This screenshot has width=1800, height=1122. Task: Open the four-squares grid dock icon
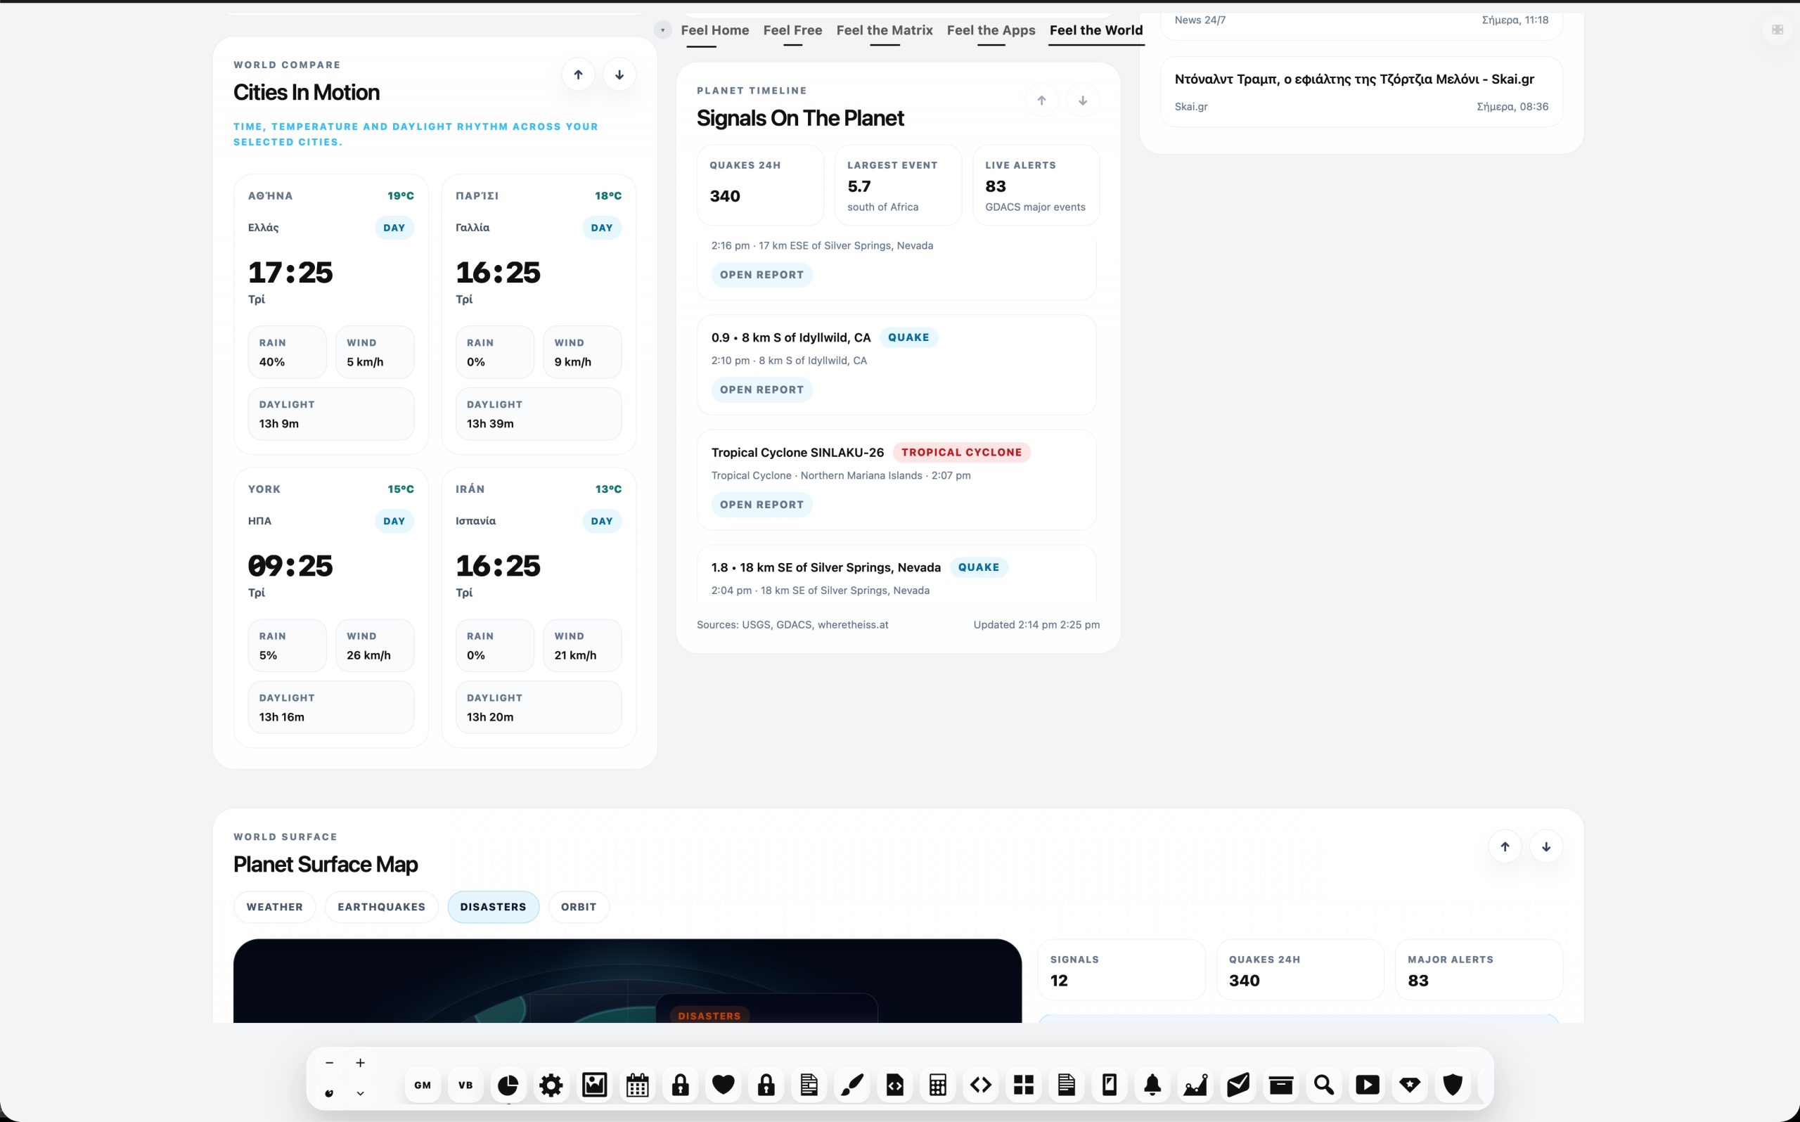point(1023,1085)
